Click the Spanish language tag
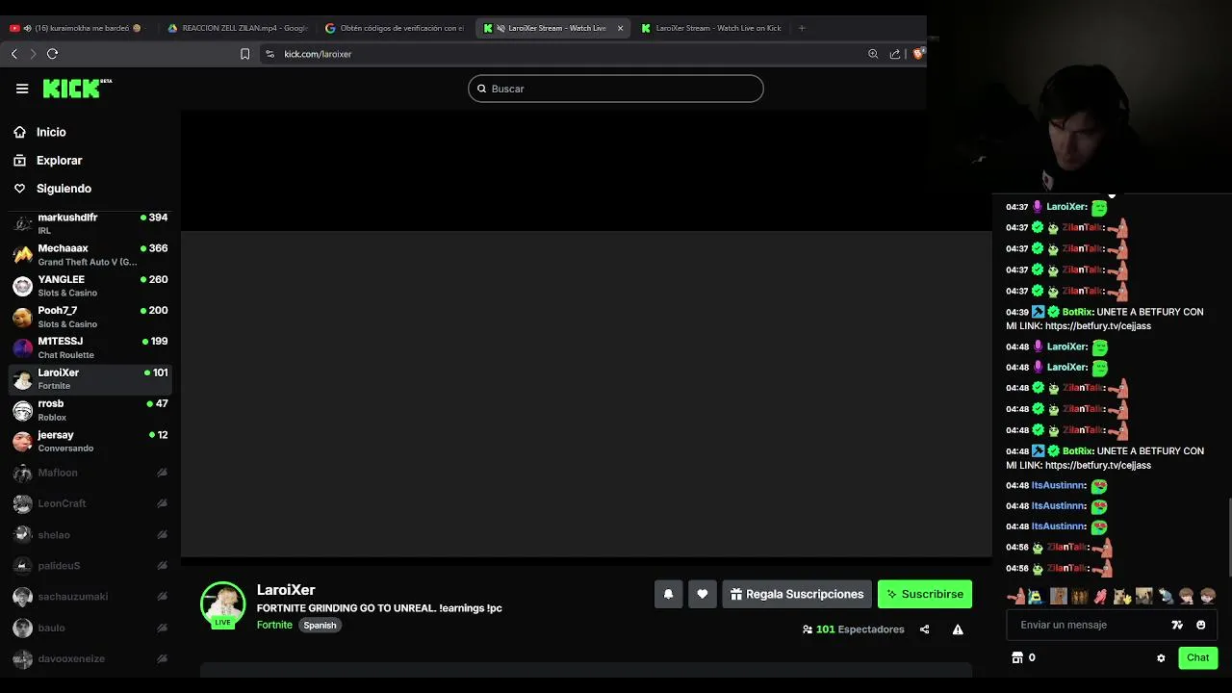The image size is (1232, 693). pos(320,626)
